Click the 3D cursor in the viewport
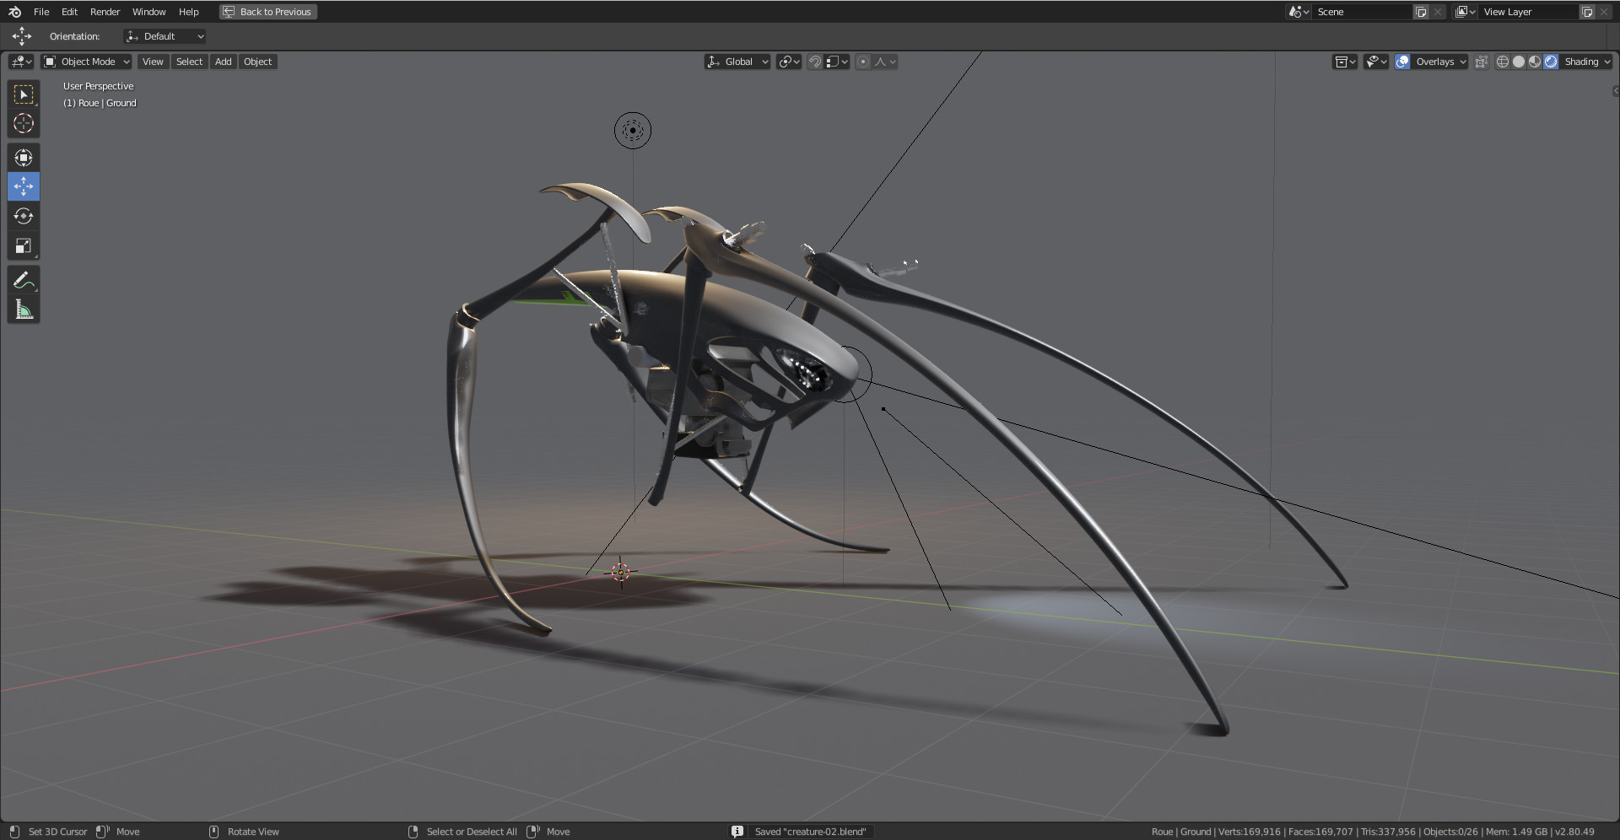The width and height of the screenshot is (1620, 840). point(621,573)
